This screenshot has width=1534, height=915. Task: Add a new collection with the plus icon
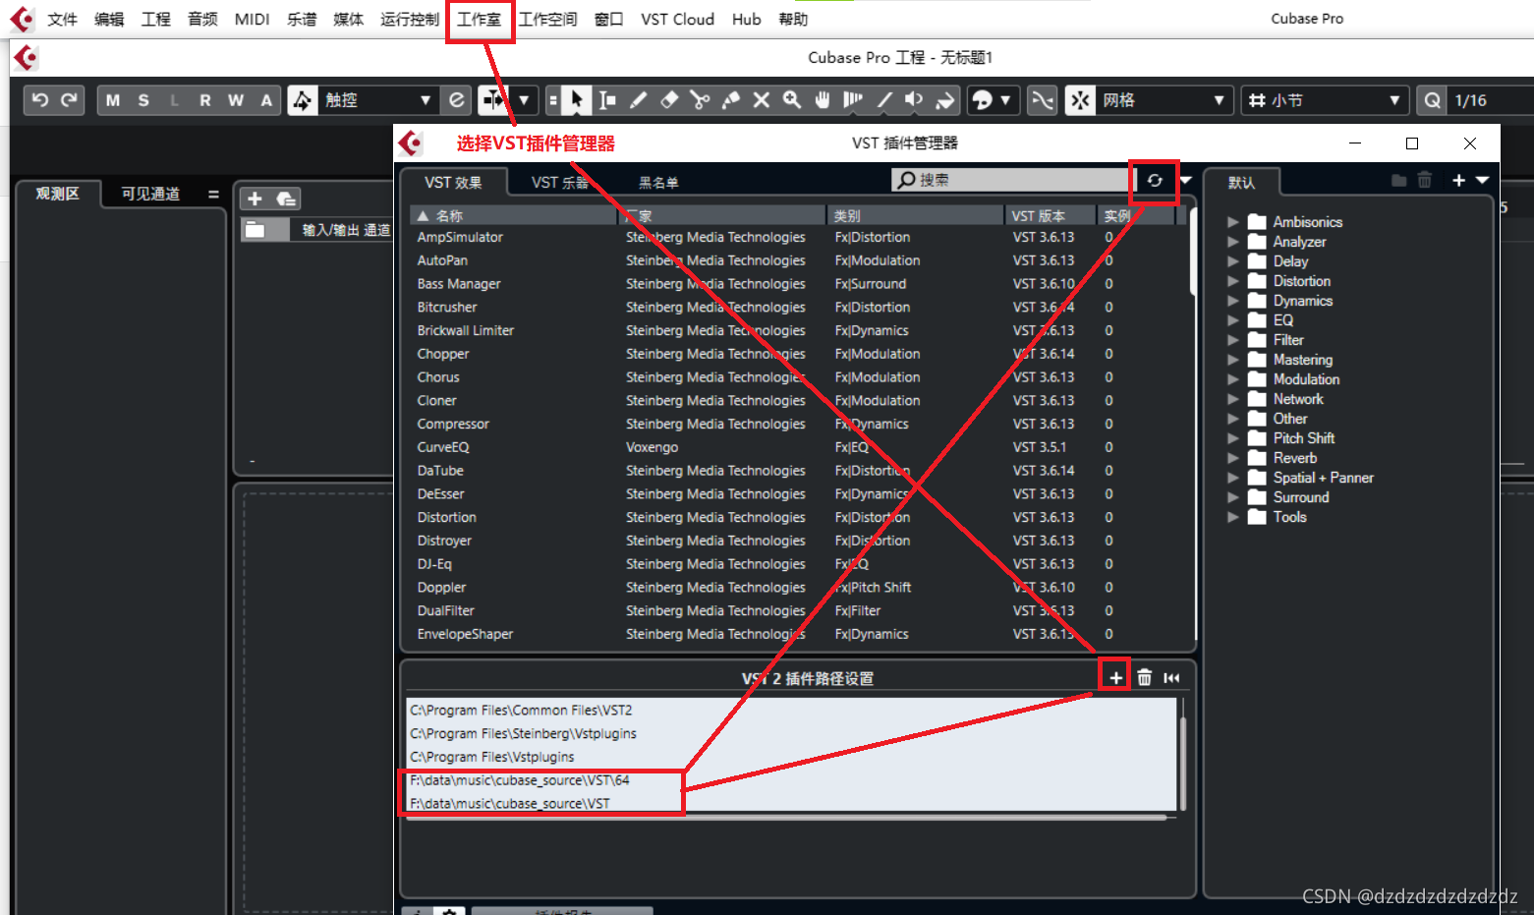pyautogui.click(x=1459, y=180)
